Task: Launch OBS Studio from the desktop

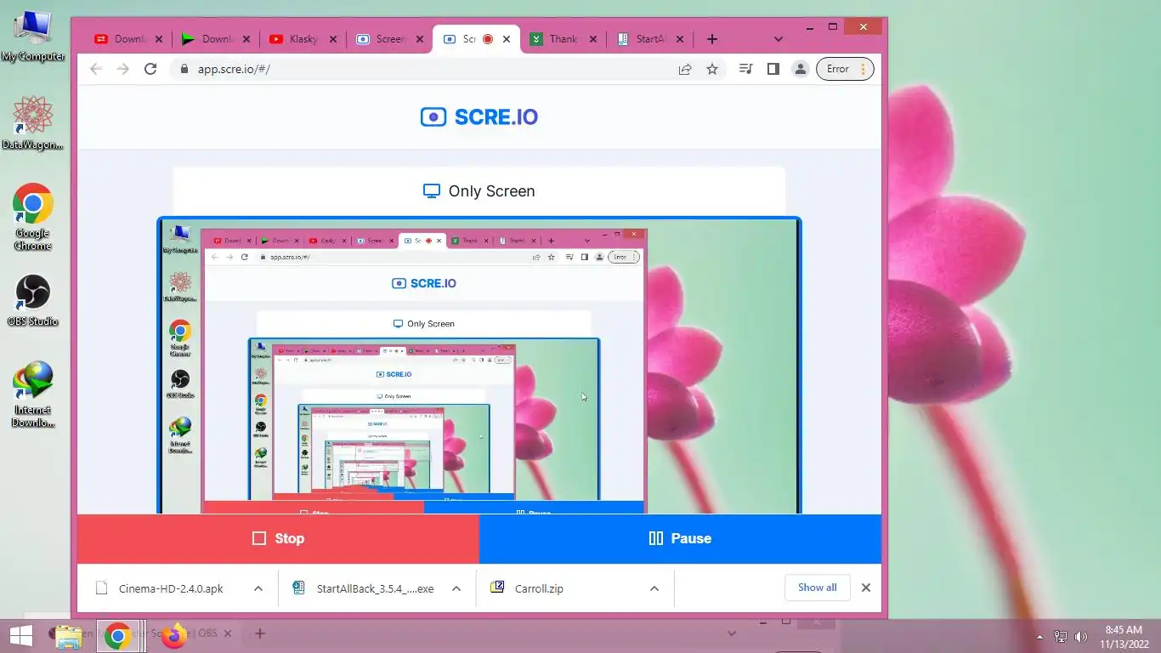Action: pos(32,300)
